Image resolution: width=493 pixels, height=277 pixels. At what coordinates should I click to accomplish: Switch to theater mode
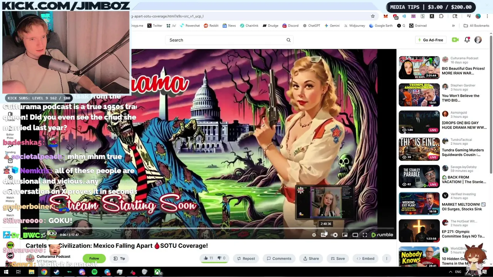[355, 235]
